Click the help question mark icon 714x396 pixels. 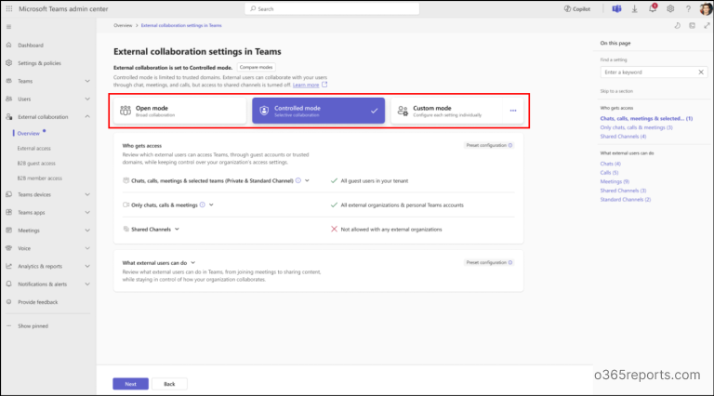[x=688, y=8]
